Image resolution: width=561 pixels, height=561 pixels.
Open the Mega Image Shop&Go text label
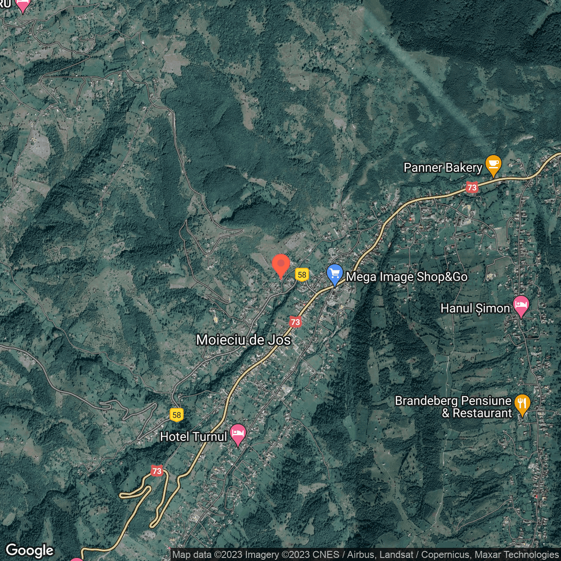407,277
